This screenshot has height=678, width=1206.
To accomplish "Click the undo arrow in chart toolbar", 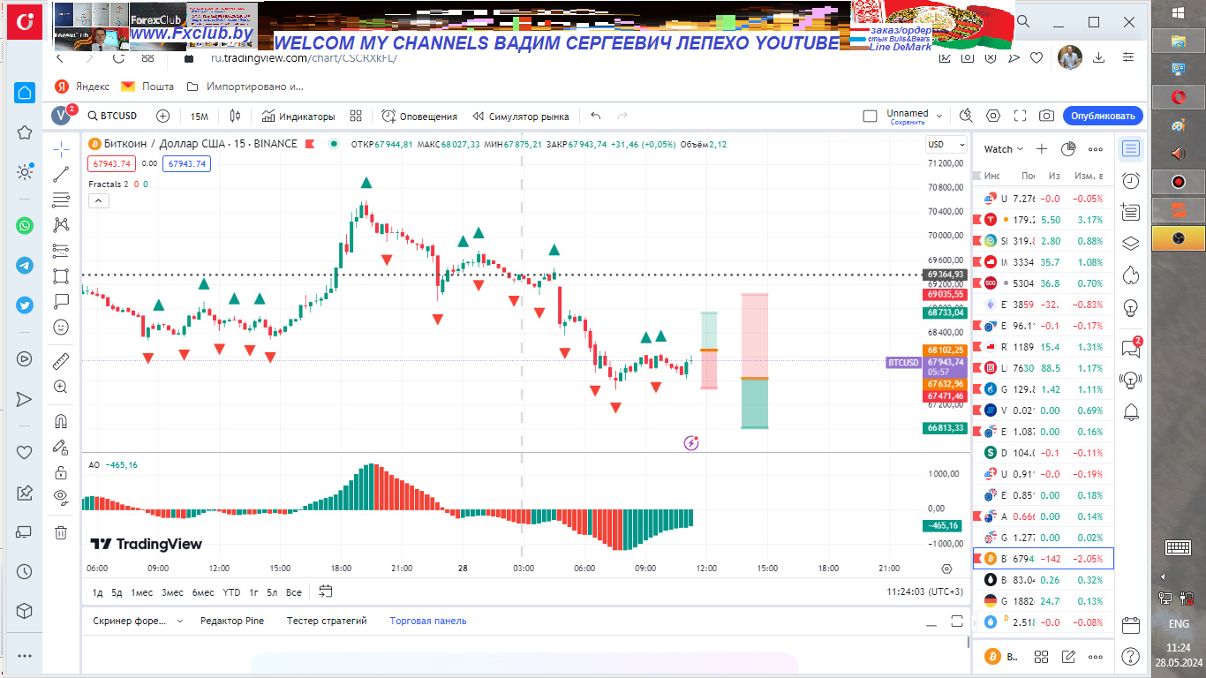I will pos(596,116).
